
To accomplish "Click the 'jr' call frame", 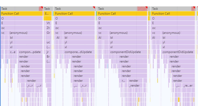I will point(48,52).
